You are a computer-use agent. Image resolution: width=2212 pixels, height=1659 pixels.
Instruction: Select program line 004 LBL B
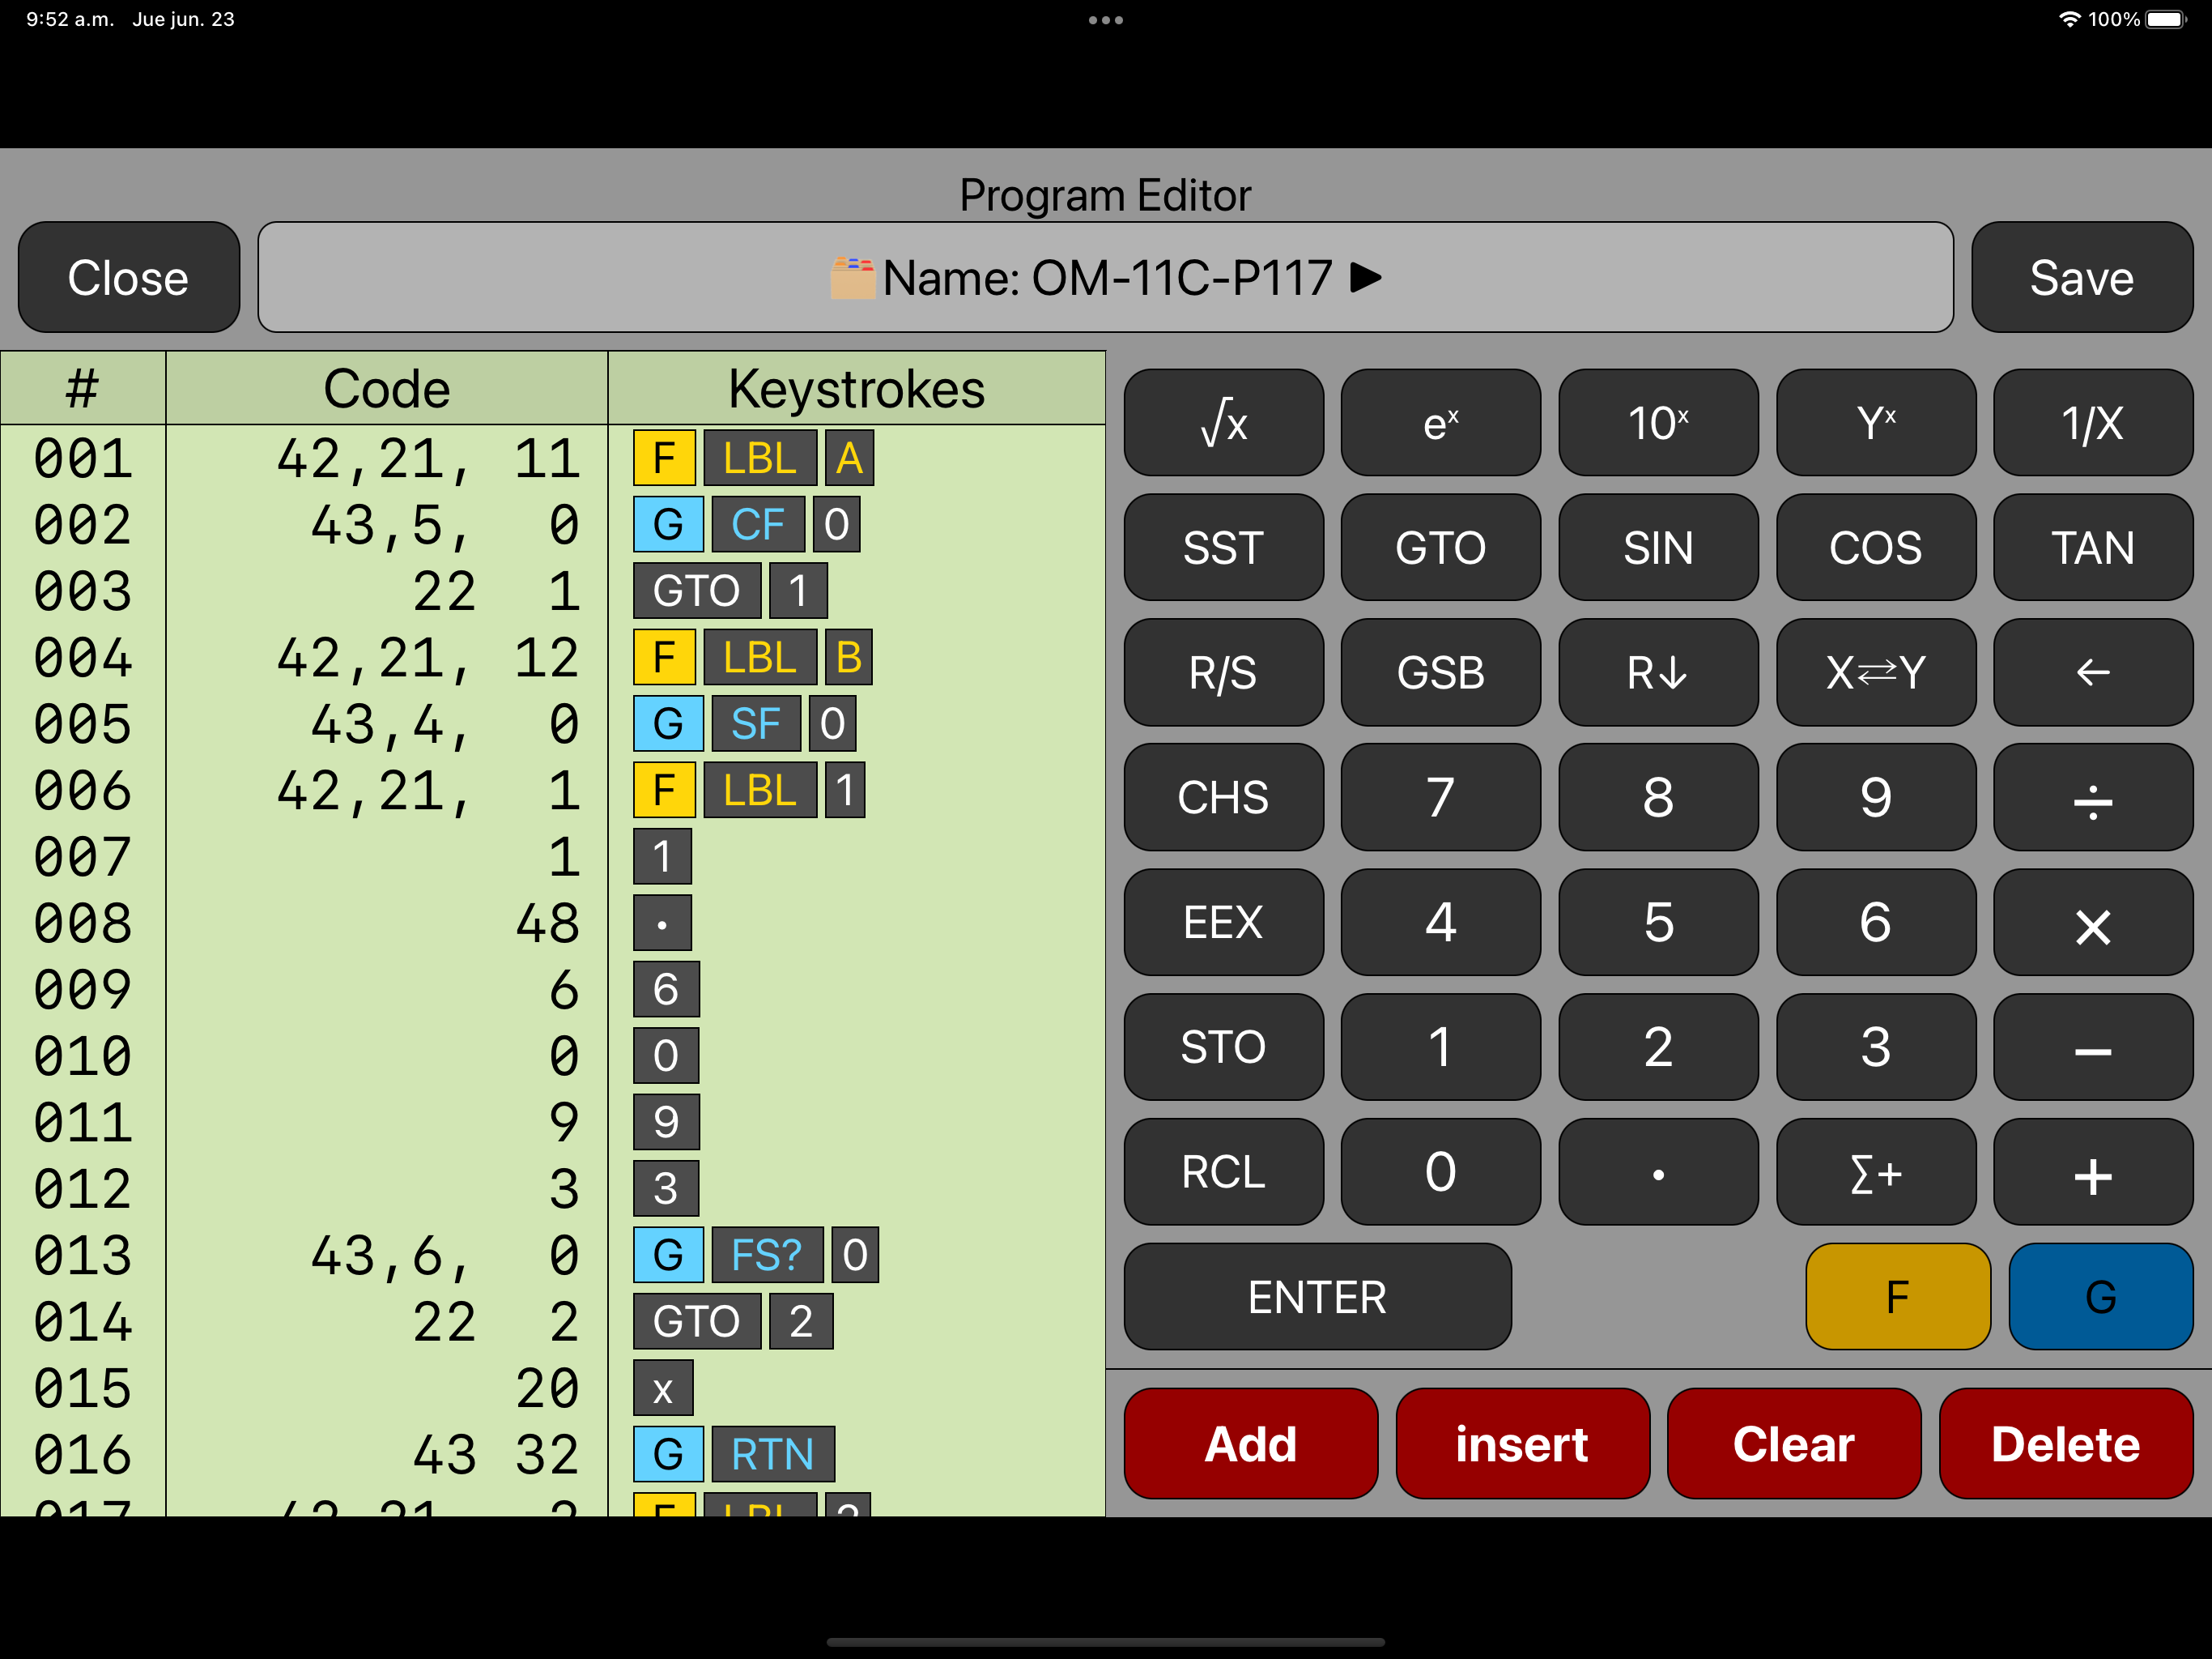(553, 658)
